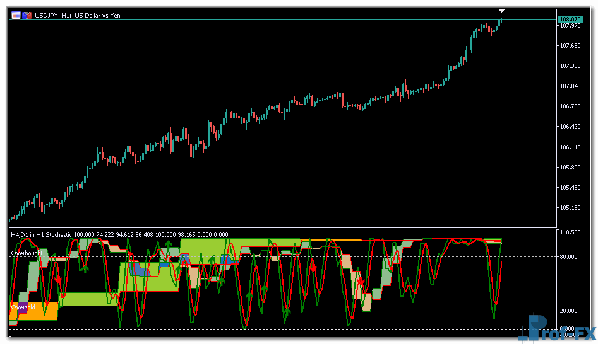Image resolution: width=598 pixels, height=344 pixels.
Task: Click the 20.000 indicator scale value
Action: point(570,311)
